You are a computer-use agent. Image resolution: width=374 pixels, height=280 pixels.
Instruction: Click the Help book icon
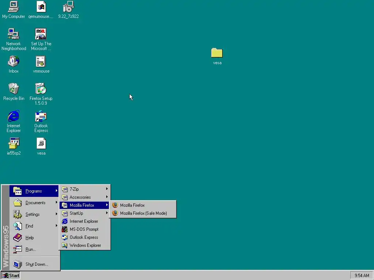[x=18, y=238]
